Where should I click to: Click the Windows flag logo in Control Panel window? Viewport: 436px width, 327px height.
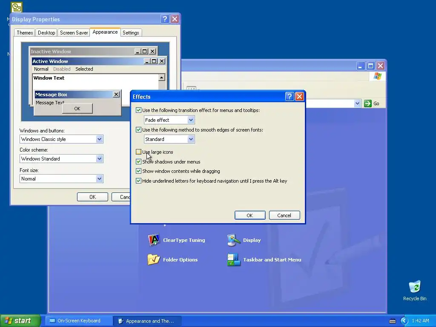(x=377, y=76)
